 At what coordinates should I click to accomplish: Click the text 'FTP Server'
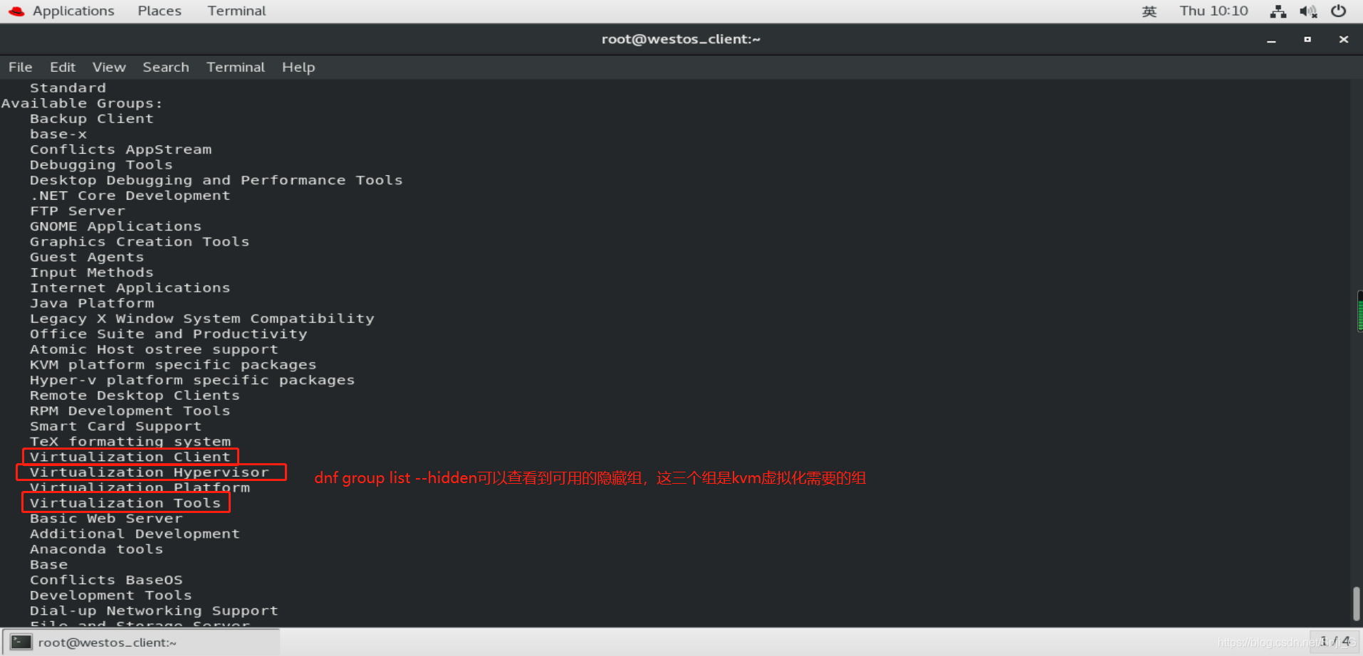pyautogui.click(x=78, y=211)
